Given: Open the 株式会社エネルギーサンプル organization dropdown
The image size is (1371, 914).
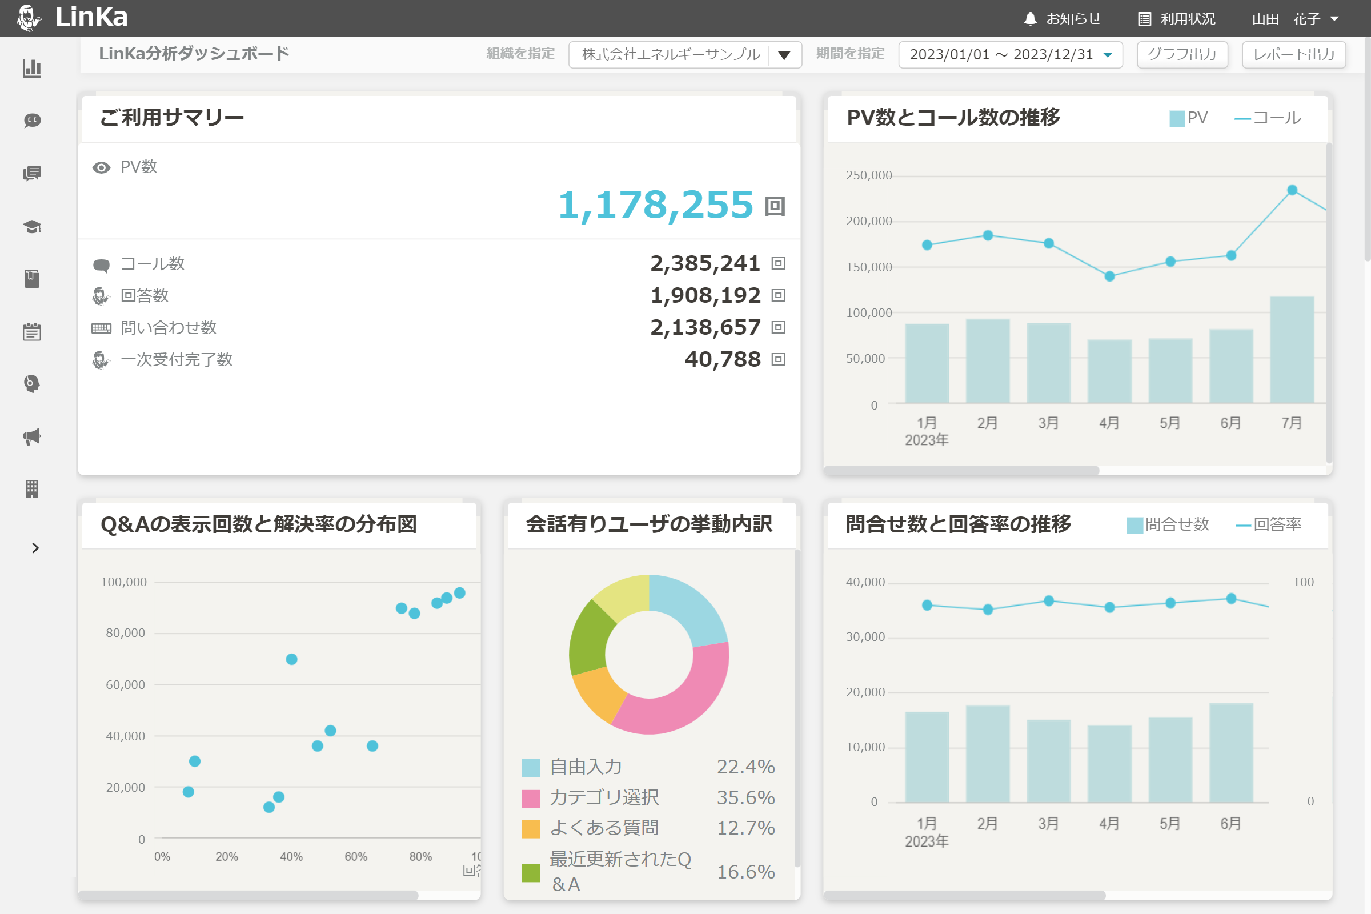Looking at the screenshot, I should [x=684, y=55].
